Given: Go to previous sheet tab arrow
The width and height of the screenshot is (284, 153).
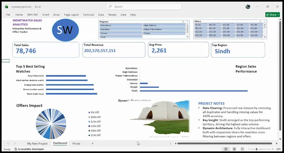Looking at the screenshot, I should click(8, 143).
